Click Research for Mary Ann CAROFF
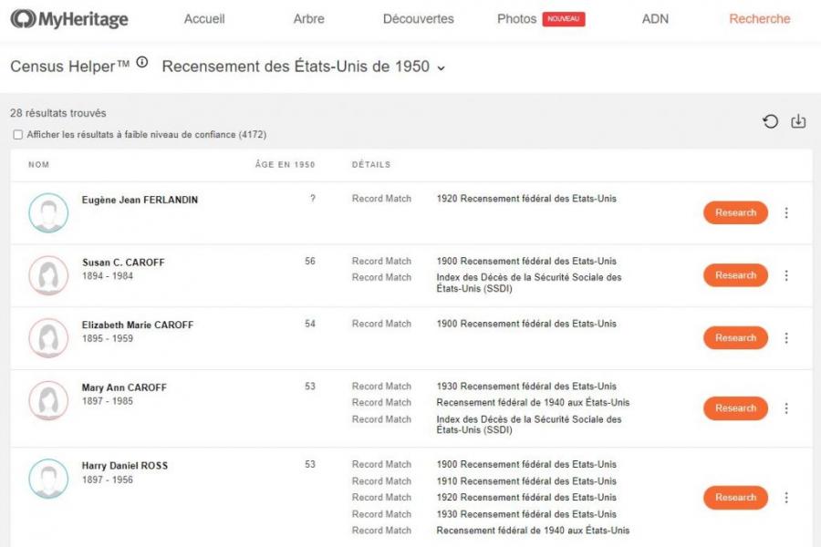 pos(735,408)
